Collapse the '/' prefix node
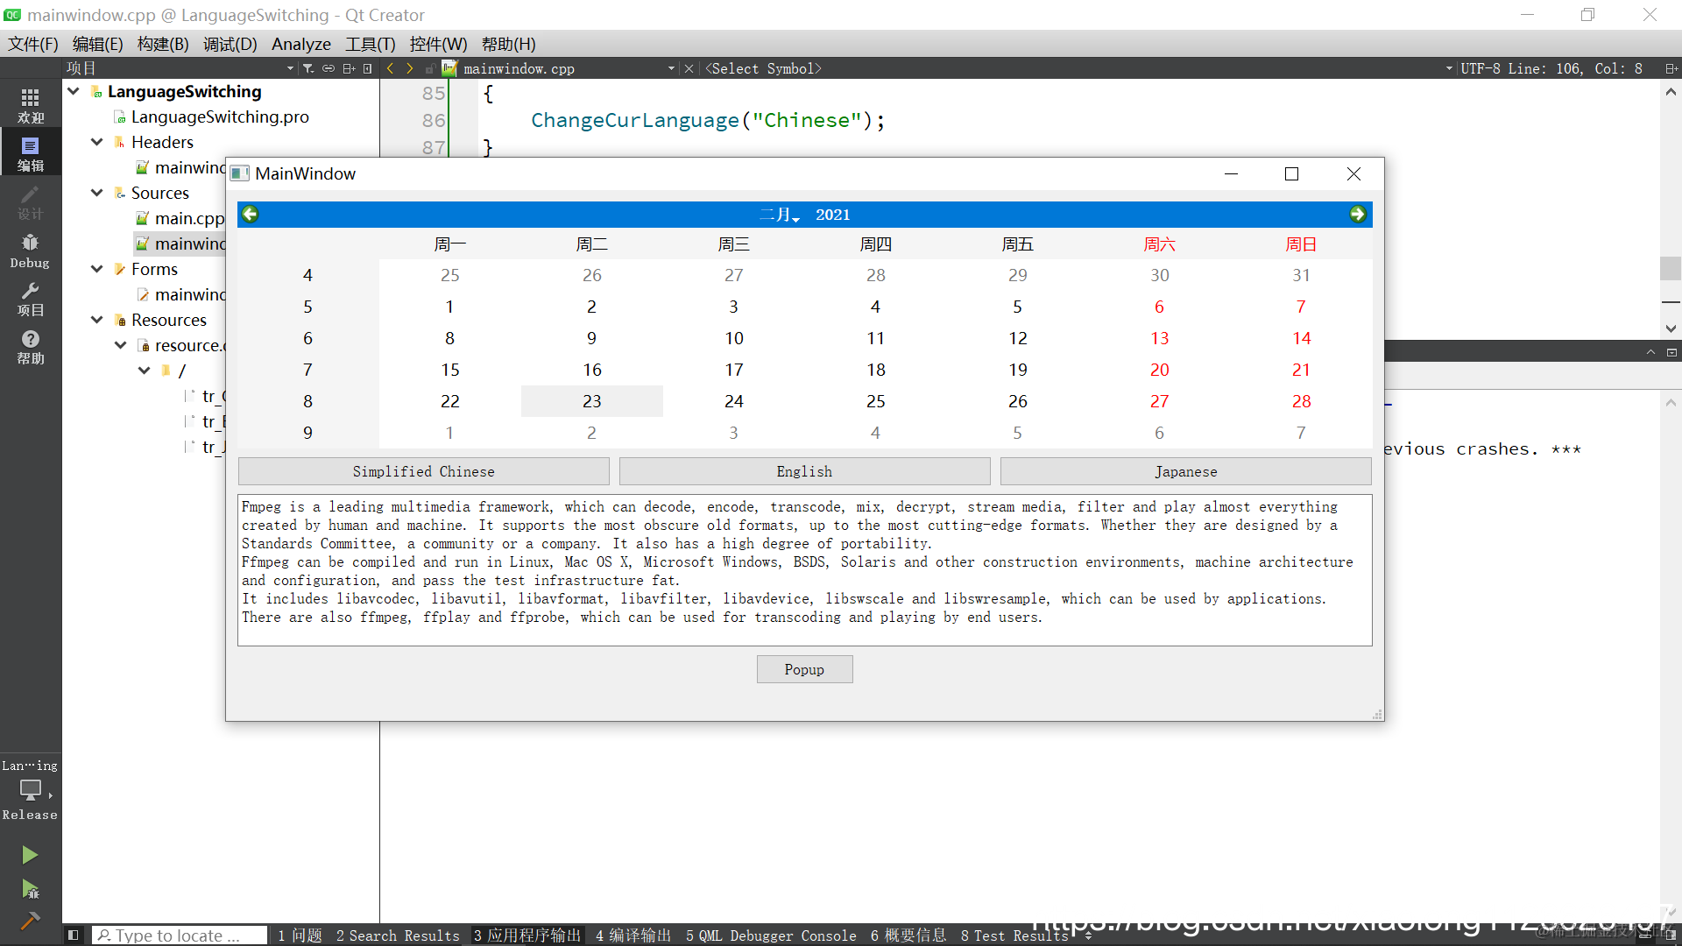 tap(145, 371)
